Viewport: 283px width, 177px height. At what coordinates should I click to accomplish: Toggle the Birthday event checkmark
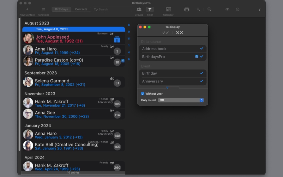(202, 73)
